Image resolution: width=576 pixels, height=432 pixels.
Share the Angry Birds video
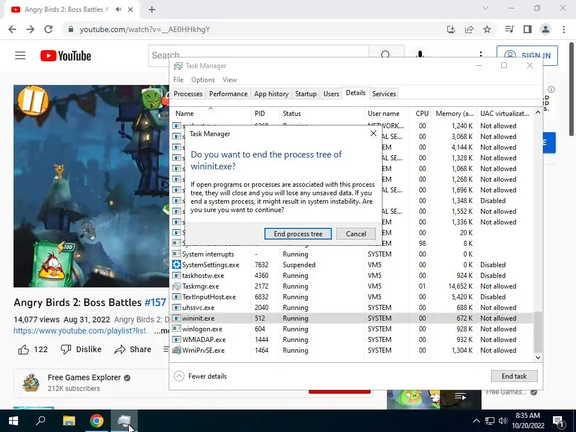pos(133,349)
